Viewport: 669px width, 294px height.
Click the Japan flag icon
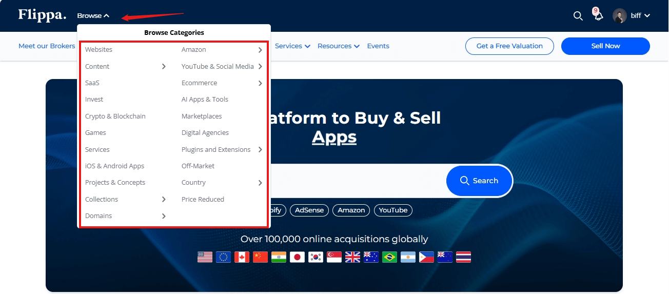pos(297,257)
